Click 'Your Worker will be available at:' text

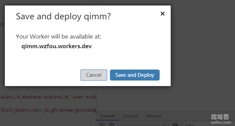[x=58, y=36]
